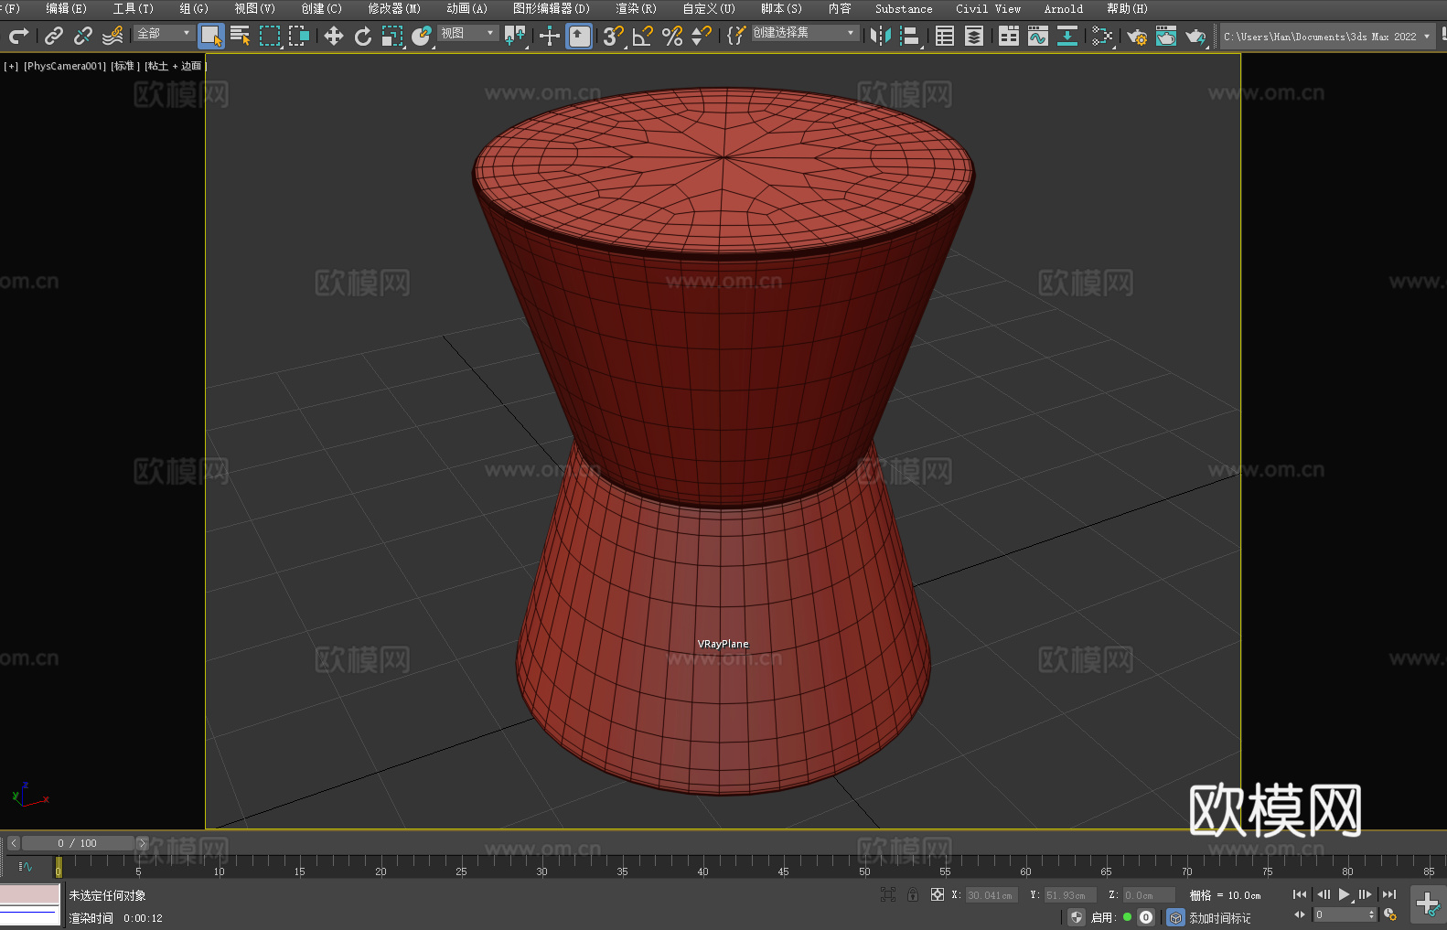Choose Rectangular Selection Region tool
This screenshot has height=930, width=1447.
click(270, 36)
